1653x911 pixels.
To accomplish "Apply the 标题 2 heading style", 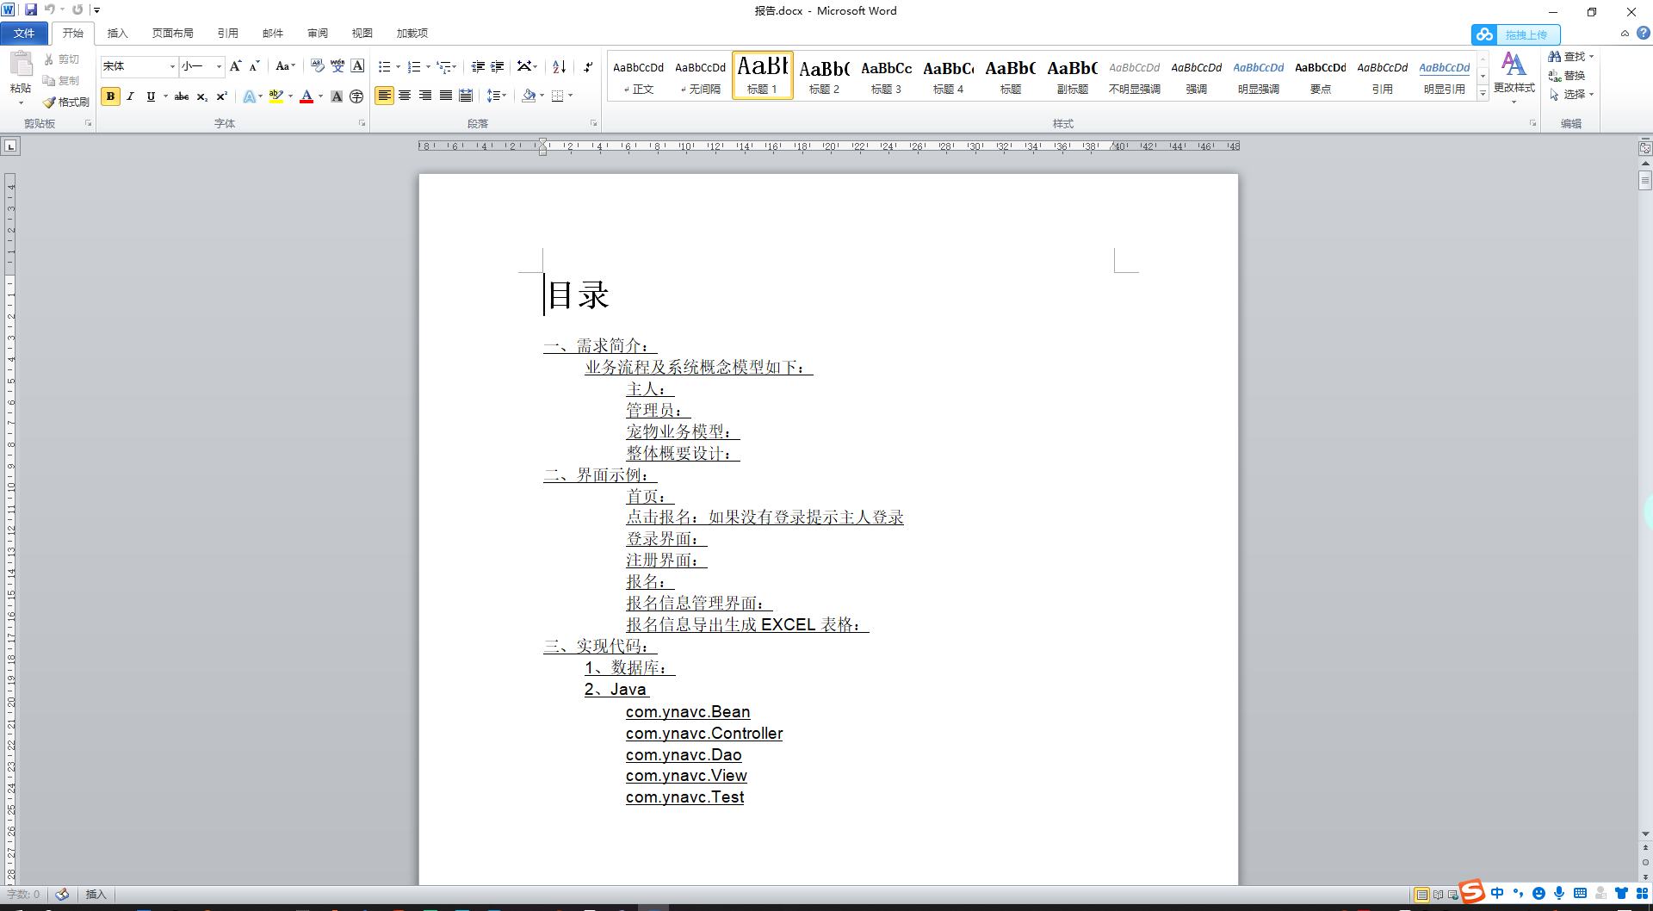I will (x=825, y=75).
